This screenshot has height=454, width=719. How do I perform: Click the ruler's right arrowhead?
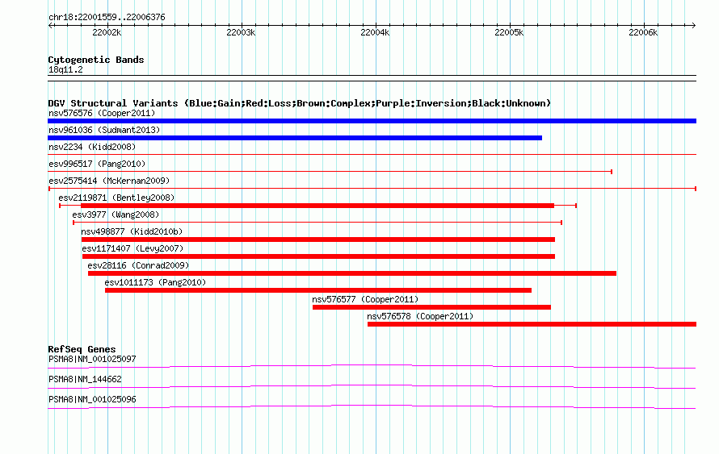[694, 26]
